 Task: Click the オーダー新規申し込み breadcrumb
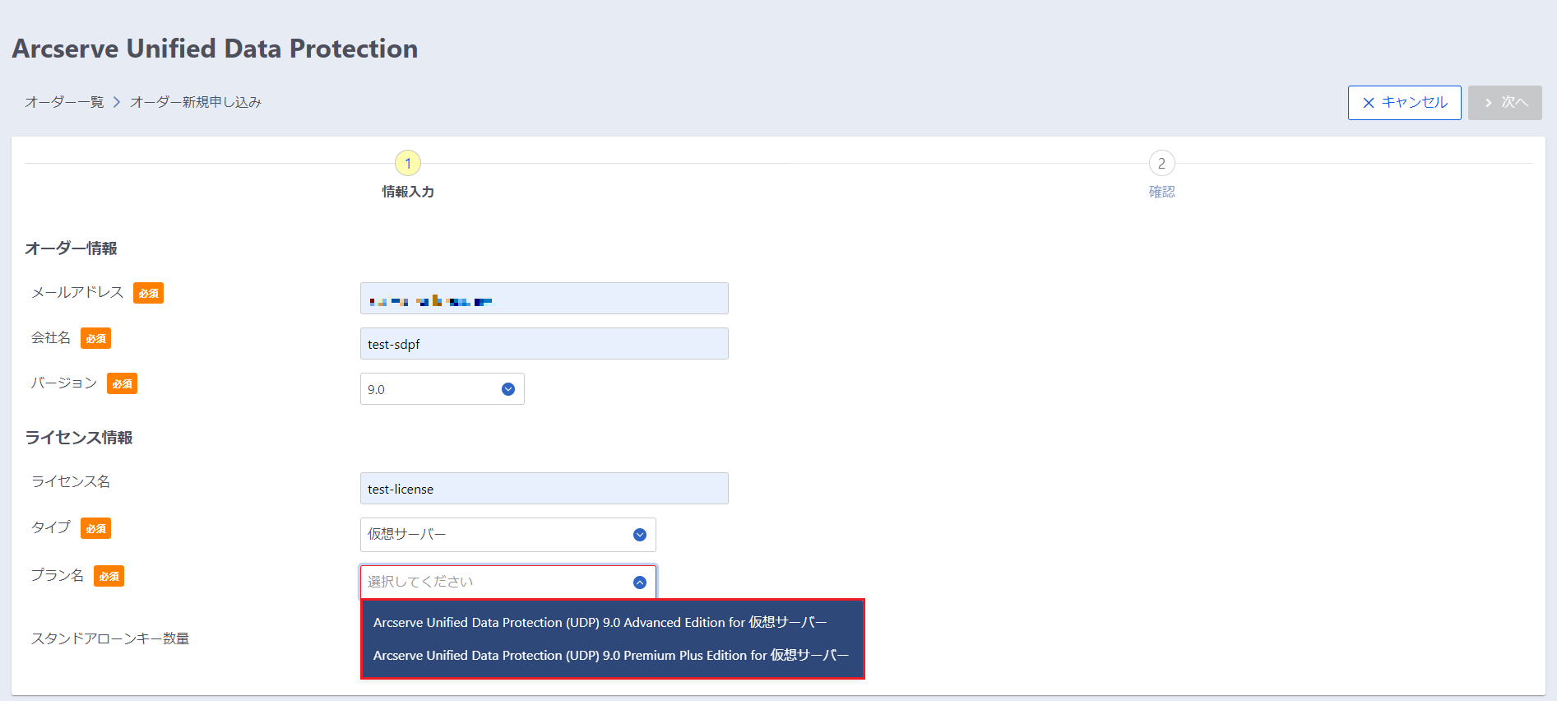196,102
